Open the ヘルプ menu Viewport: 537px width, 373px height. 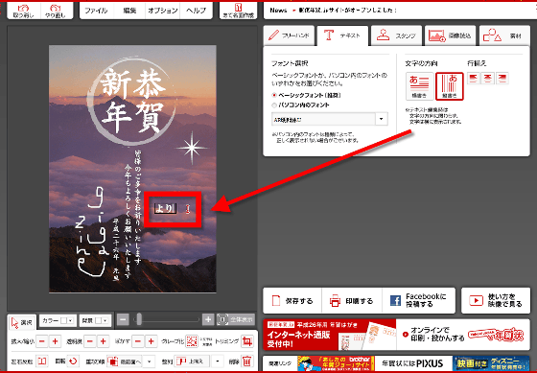click(197, 11)
